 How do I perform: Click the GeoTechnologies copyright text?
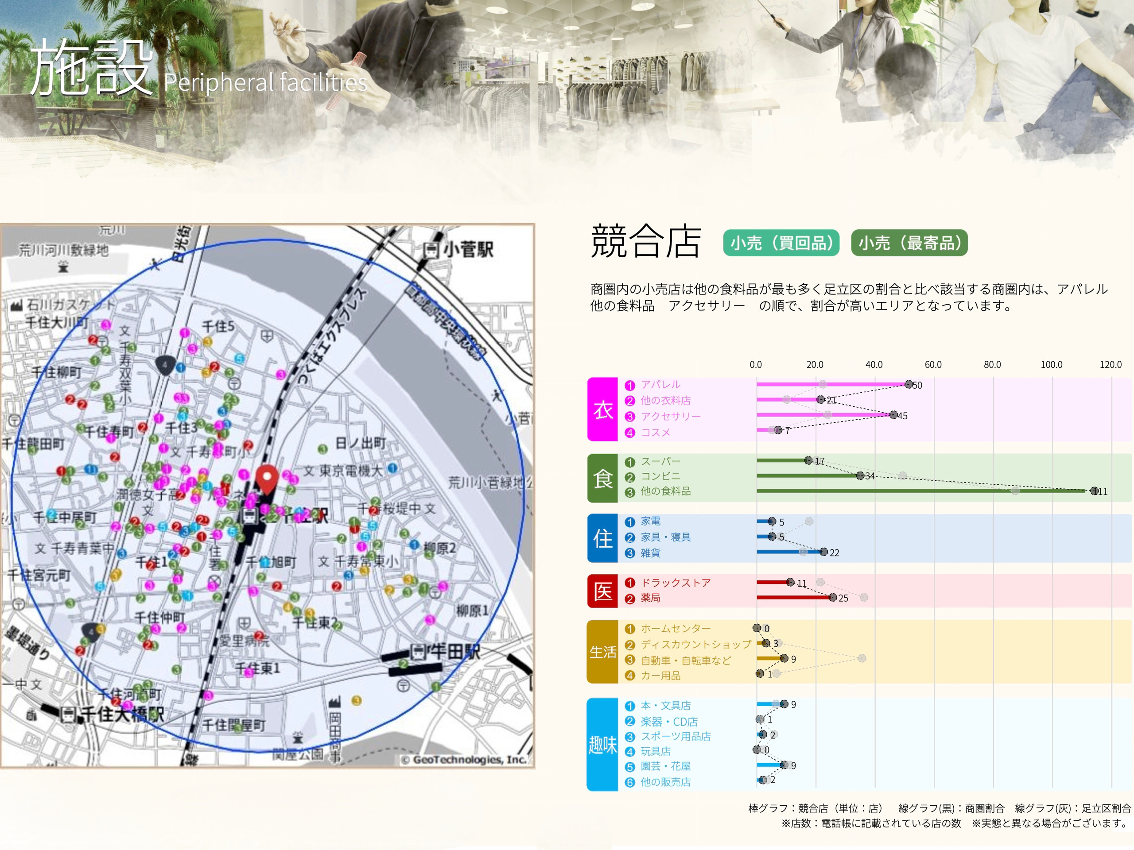pyautogui.click(x=464, y=759)
